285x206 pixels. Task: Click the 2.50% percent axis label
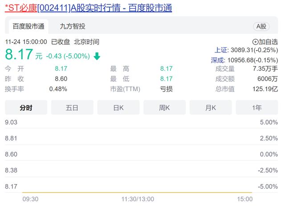click(269, 138)
